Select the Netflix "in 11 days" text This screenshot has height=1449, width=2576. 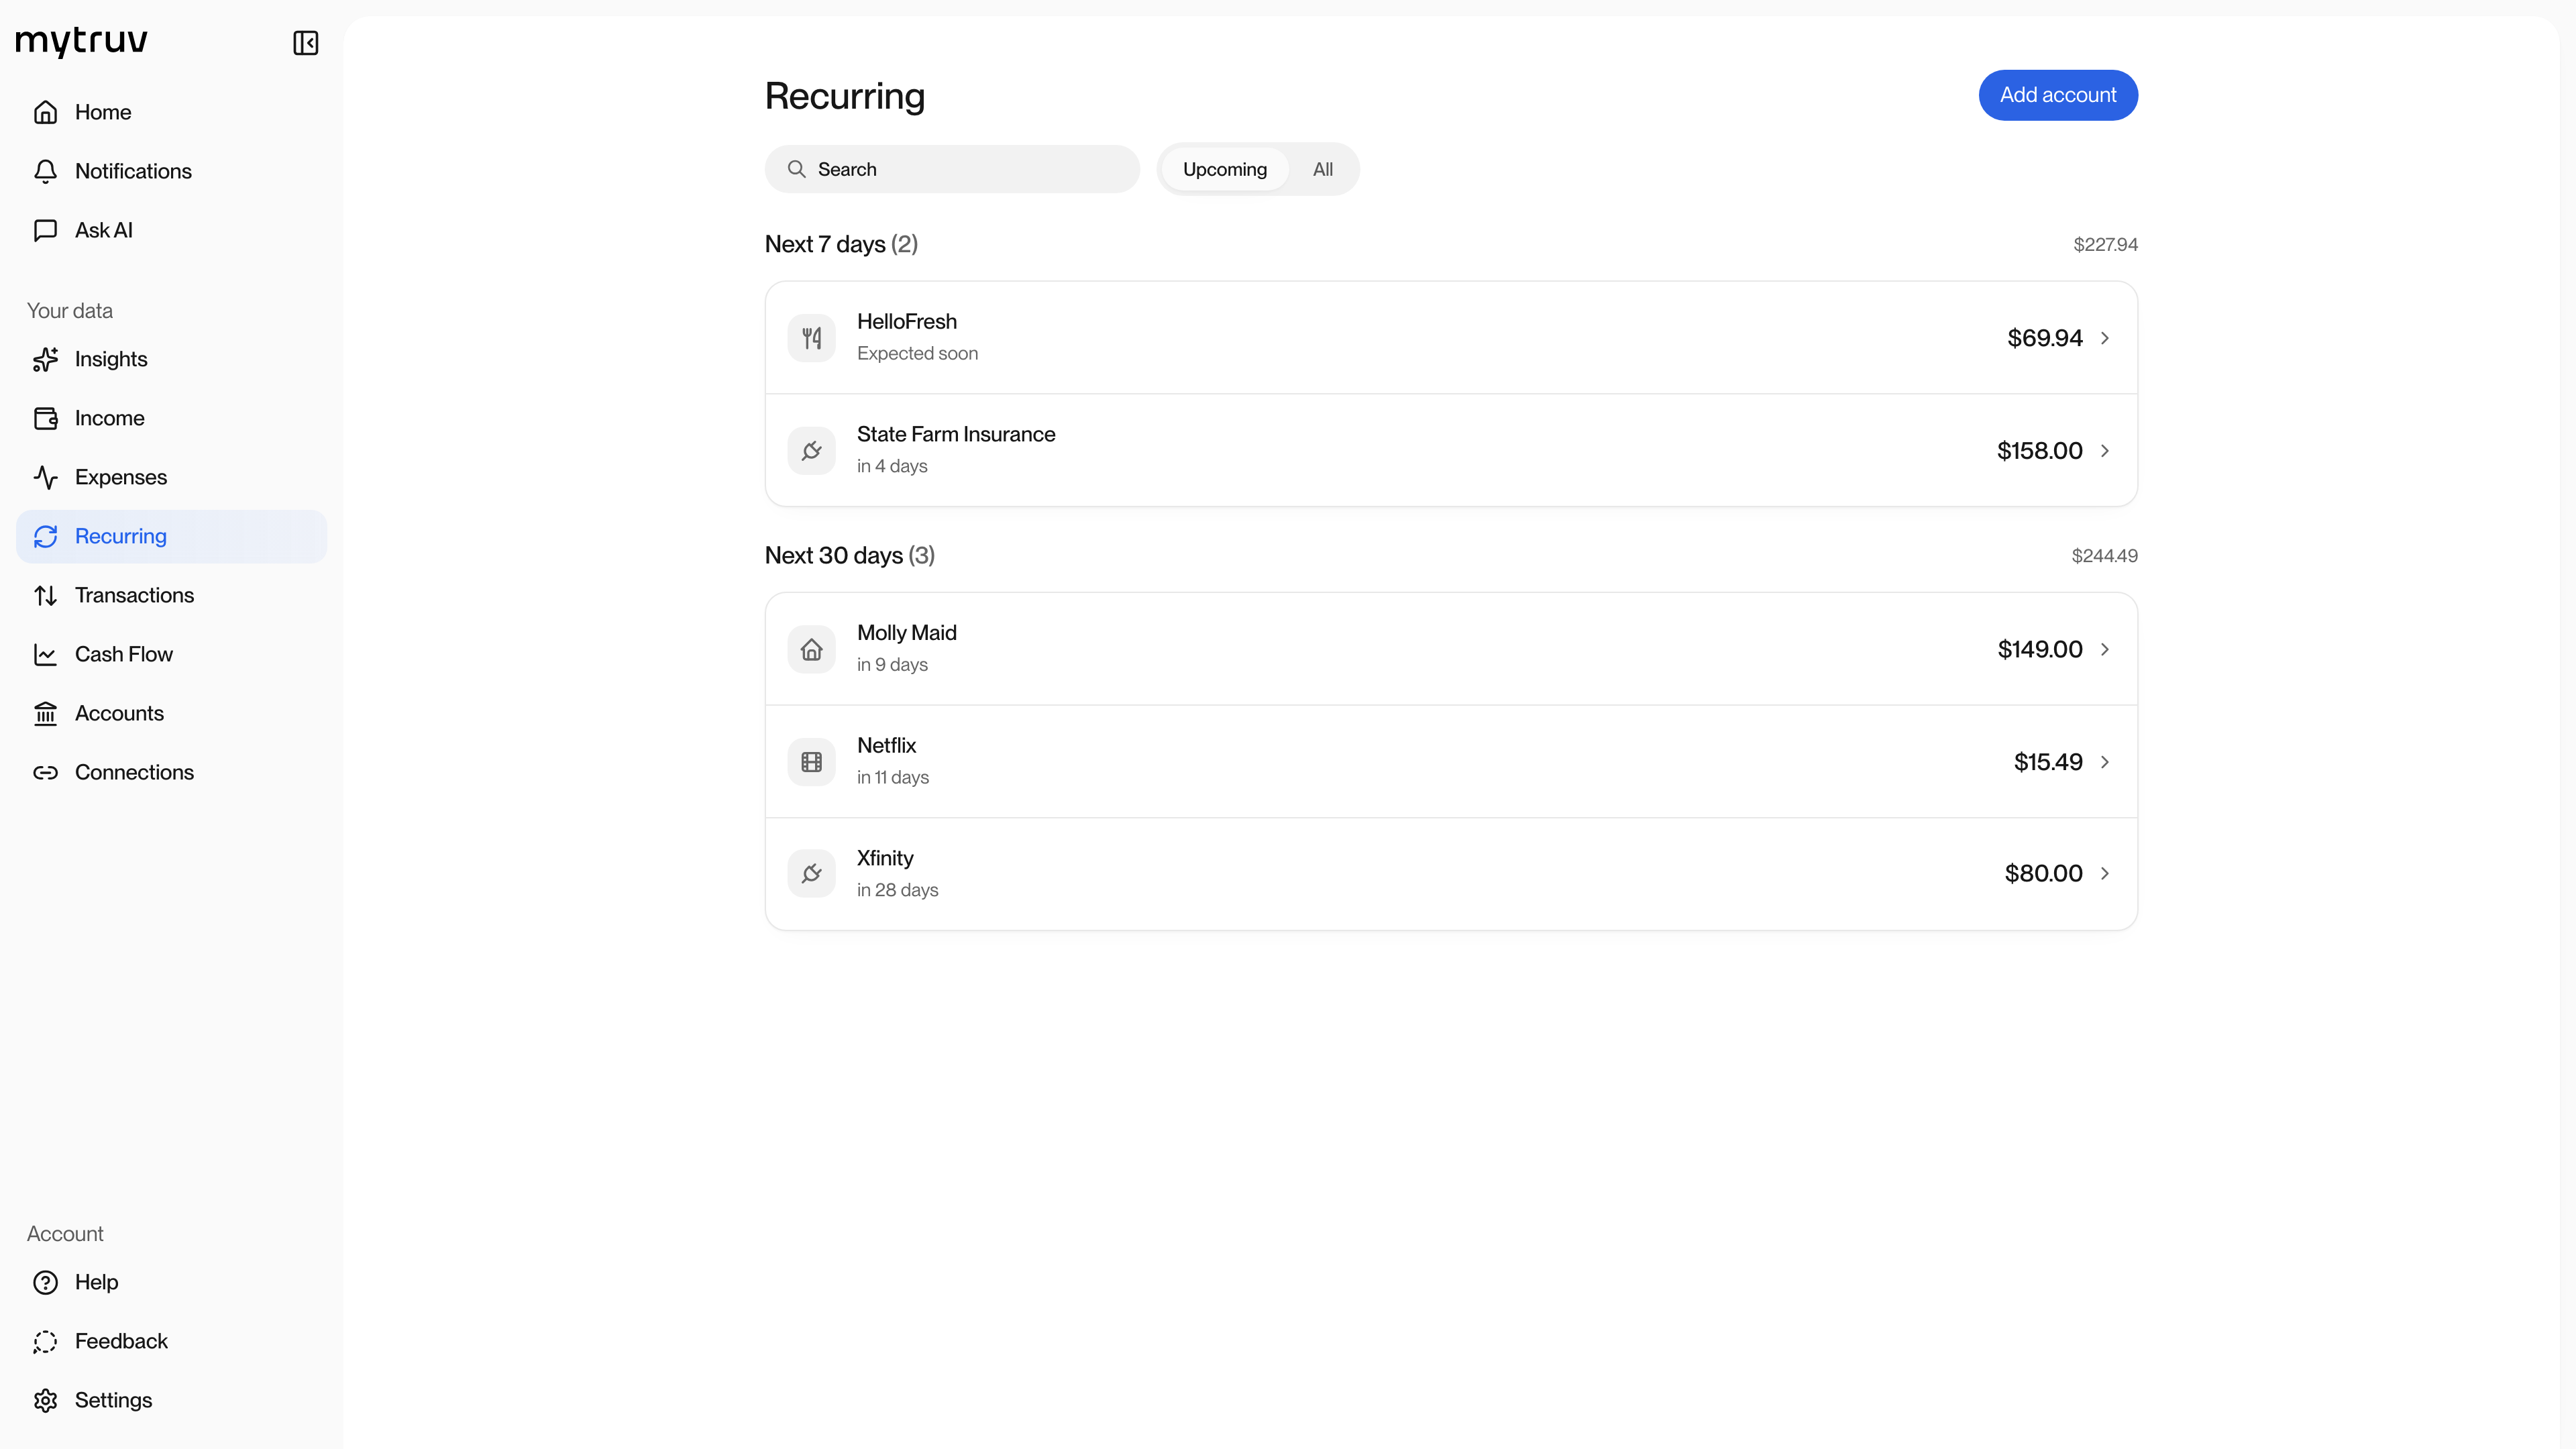tap(892, 777)
